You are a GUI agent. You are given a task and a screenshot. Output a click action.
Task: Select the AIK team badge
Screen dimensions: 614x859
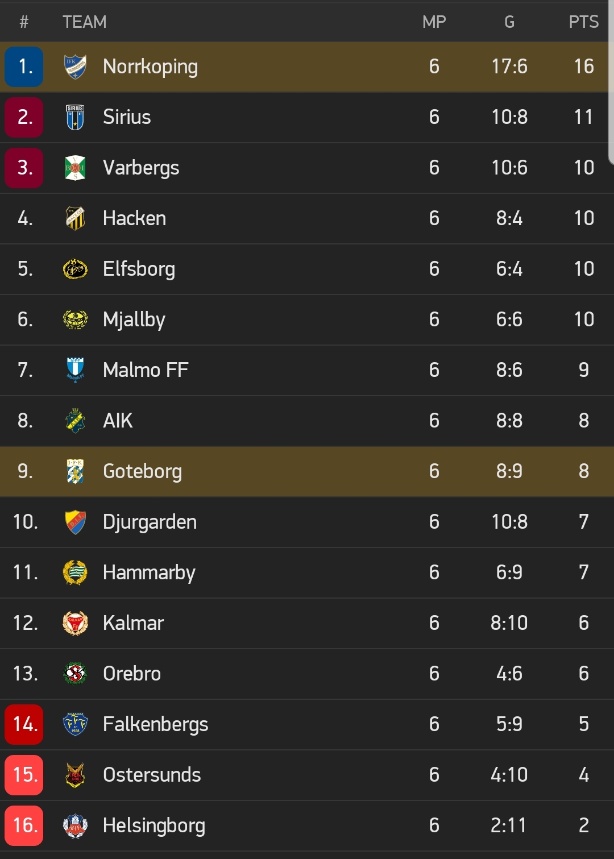pyautogui.click(x=75, y=421)
